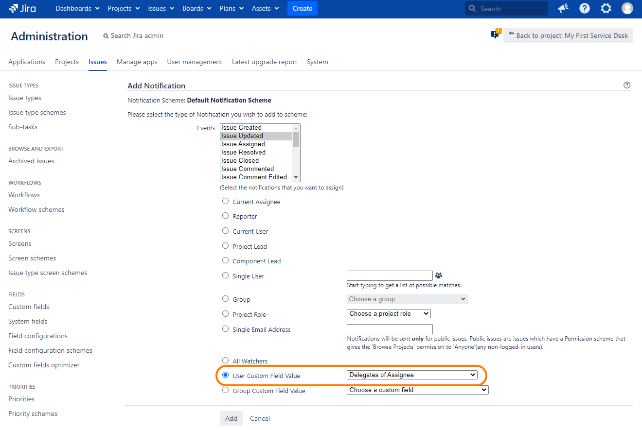Click the feedback speech bubble icon
This screenshot has height=430, width=642.
tap(495, 34)
